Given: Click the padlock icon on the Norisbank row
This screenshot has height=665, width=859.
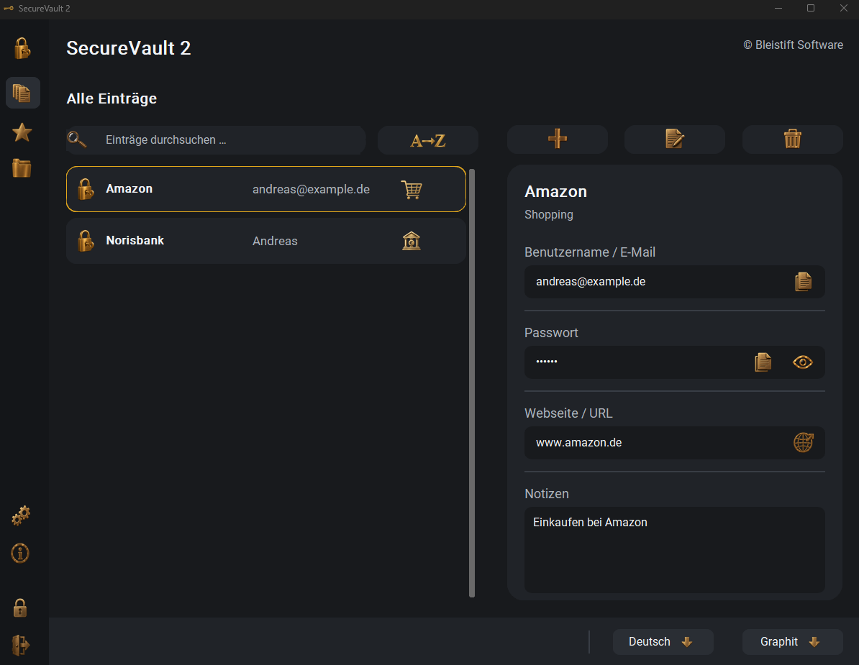Looking at the screenshot, I should pos(86,241).
